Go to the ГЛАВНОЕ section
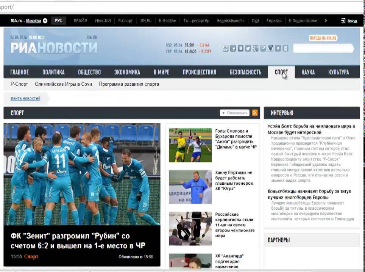Screen dimensions: 365x272 click(x=20, y=72)
